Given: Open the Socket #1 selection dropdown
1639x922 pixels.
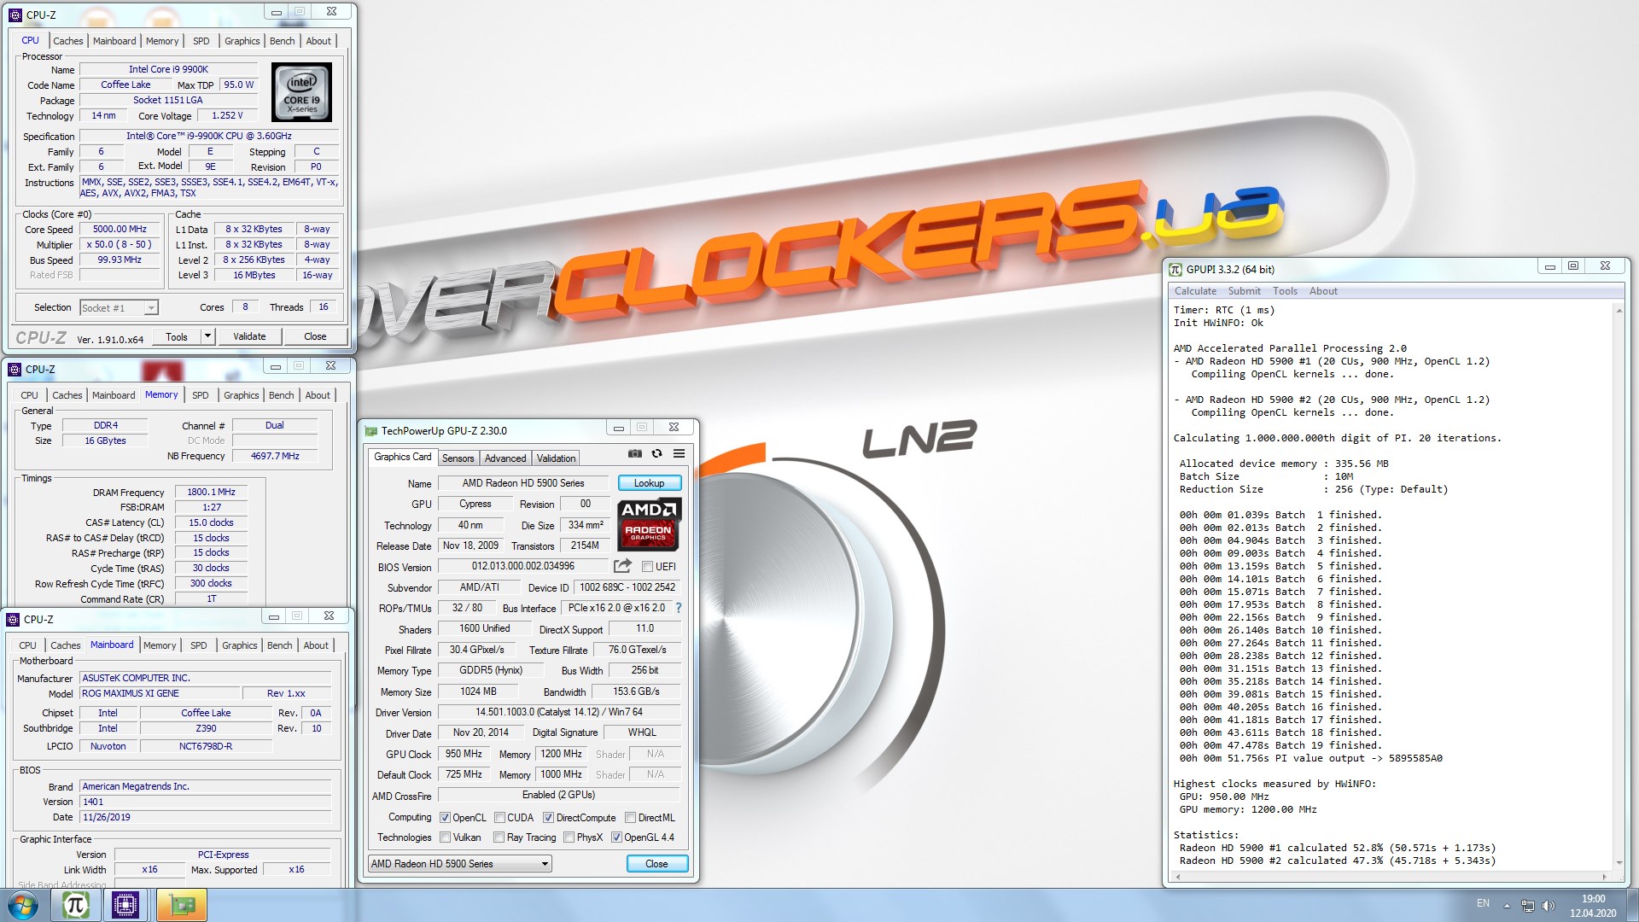Looking at the screenshot, I should pos(120,308).
